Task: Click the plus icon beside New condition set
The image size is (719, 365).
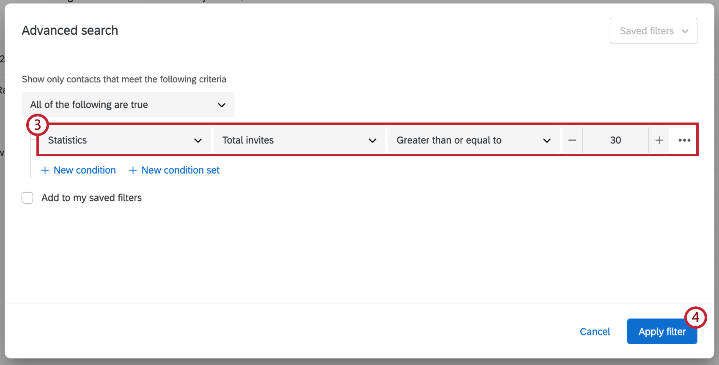Action: pyautogui.click(x=133, y=170)
